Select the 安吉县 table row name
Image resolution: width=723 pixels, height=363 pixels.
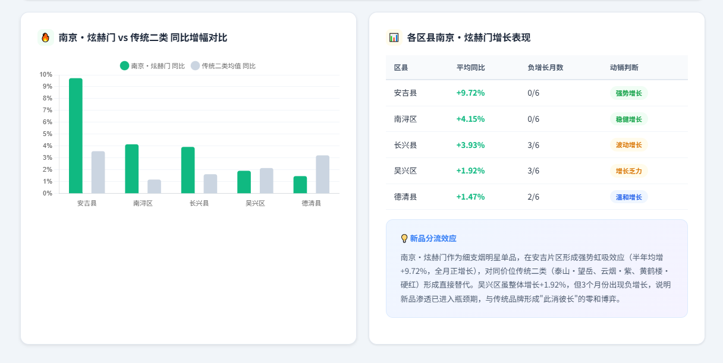405,93
